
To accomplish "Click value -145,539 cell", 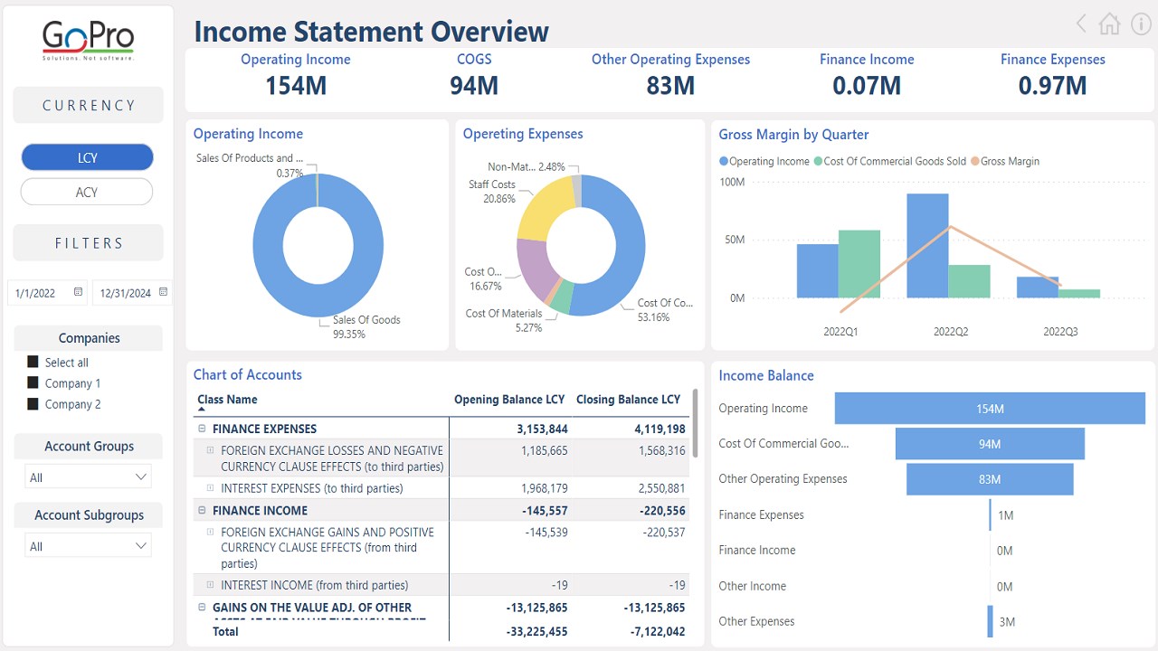I will [x=546, y=533].
